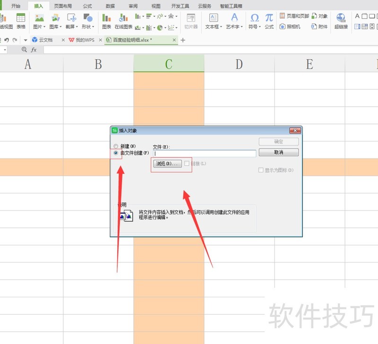
Task: Select the 新建 radio button
Action: click(116, 146)
